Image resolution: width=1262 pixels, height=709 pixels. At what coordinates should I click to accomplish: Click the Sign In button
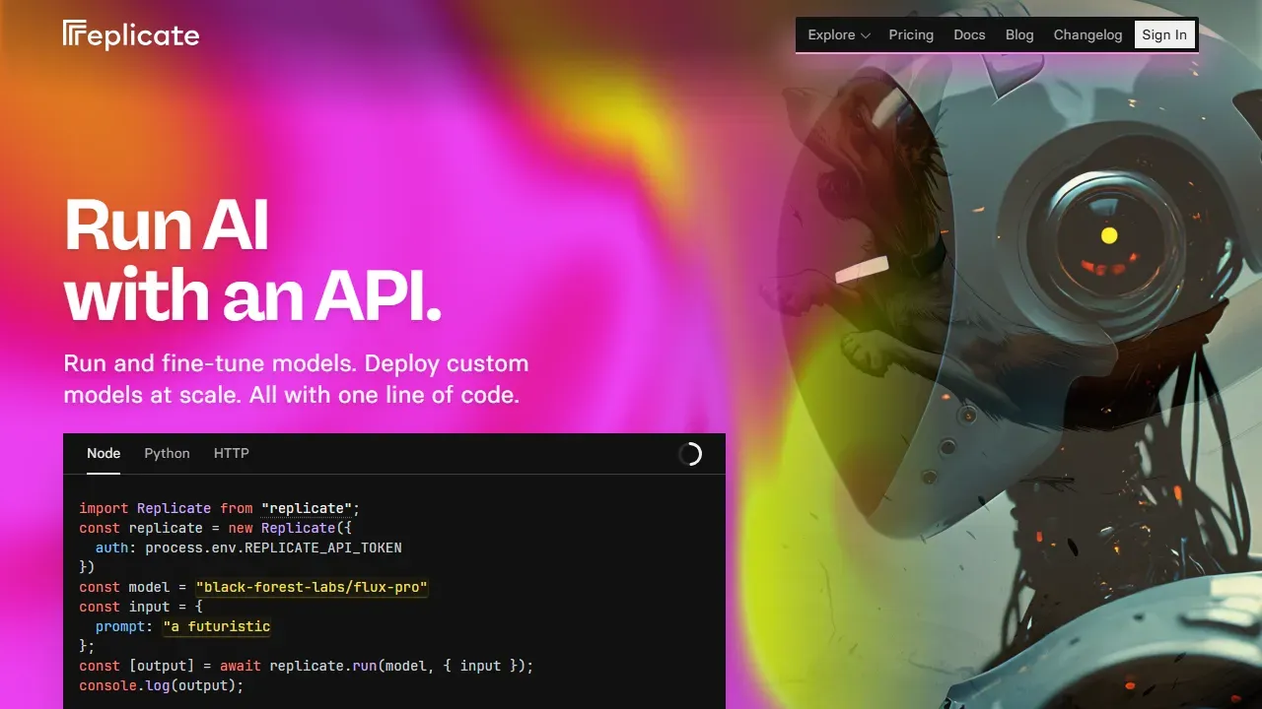click(x=1164, y=34)
